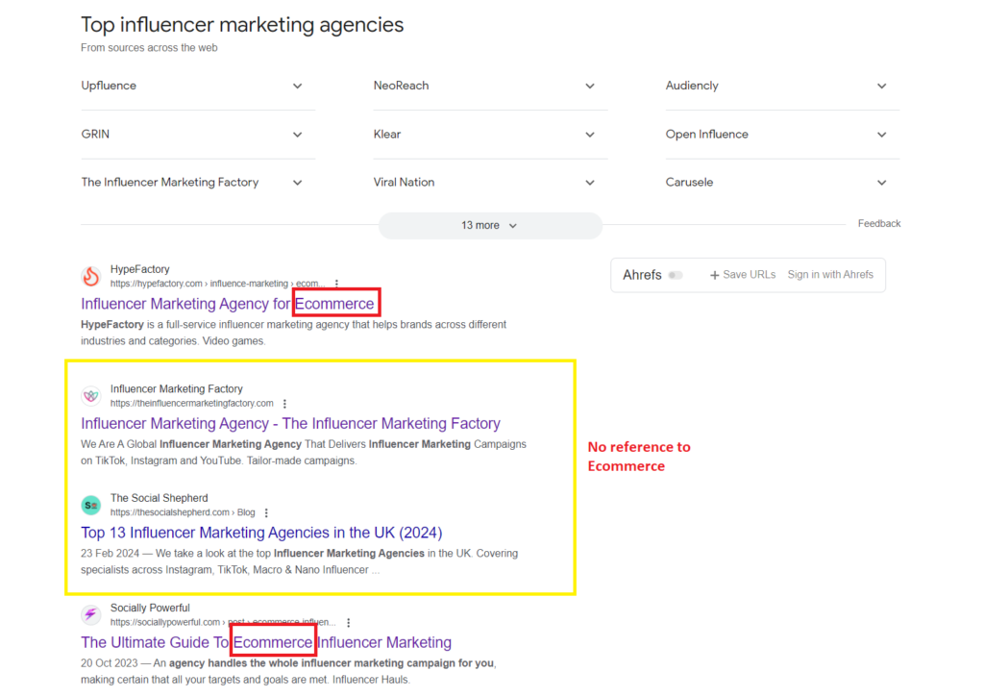Screen dimensions: 984x697
Task: Expand the Carusele agency dropdown
Action: tap(881, 182)
